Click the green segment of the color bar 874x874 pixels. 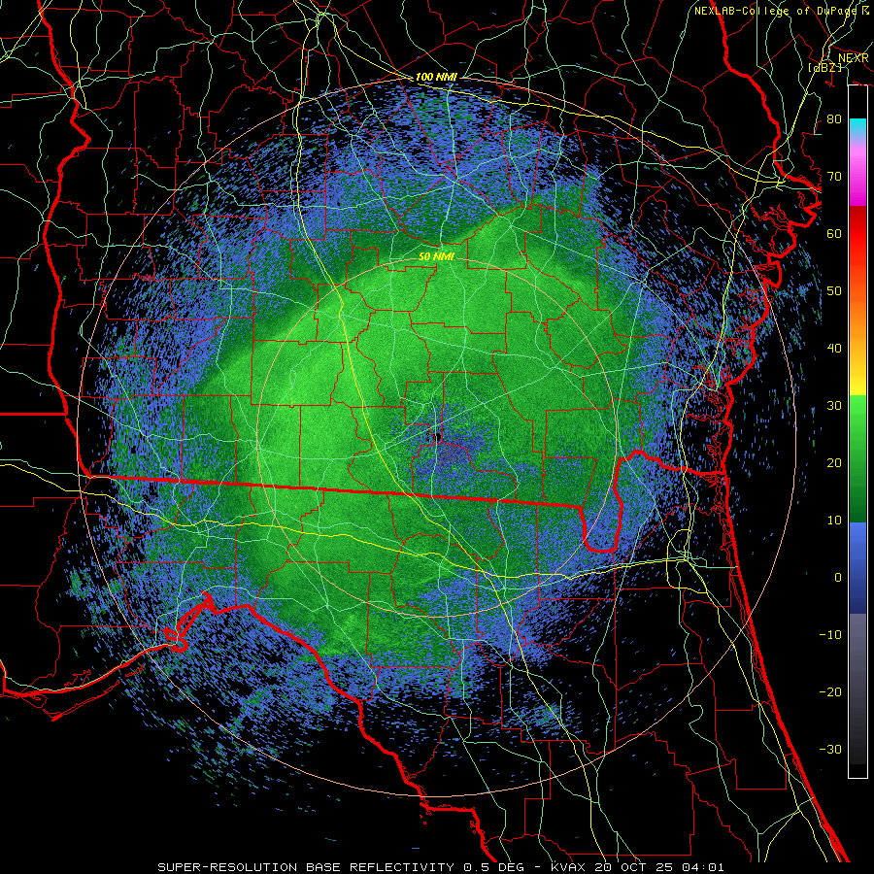click(857, 458)
